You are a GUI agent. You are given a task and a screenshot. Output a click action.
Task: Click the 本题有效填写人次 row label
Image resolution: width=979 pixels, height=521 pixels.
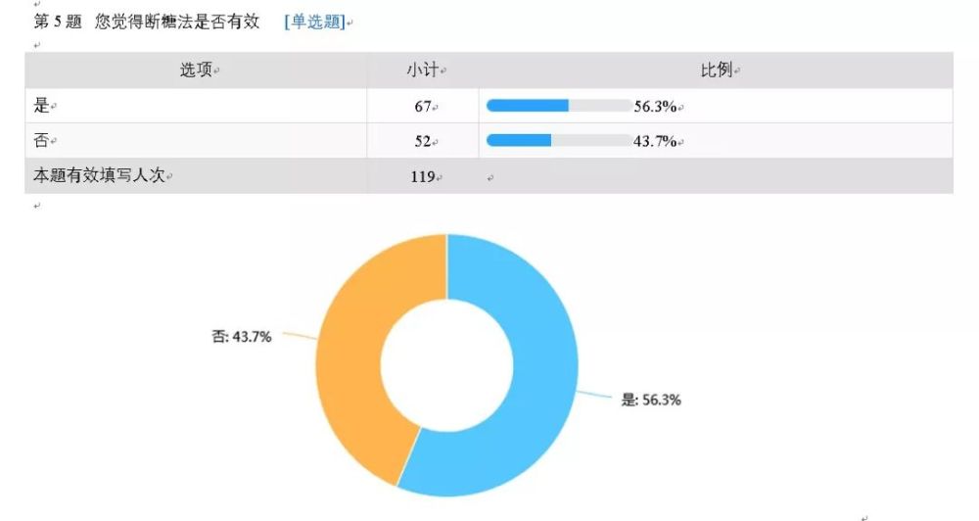point(99,175)
